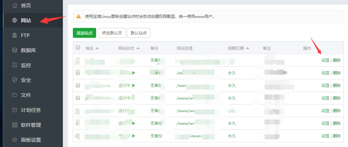The image size is (348, 147).
Task: Click the shield icon for 安全
Action: (14, 80)
